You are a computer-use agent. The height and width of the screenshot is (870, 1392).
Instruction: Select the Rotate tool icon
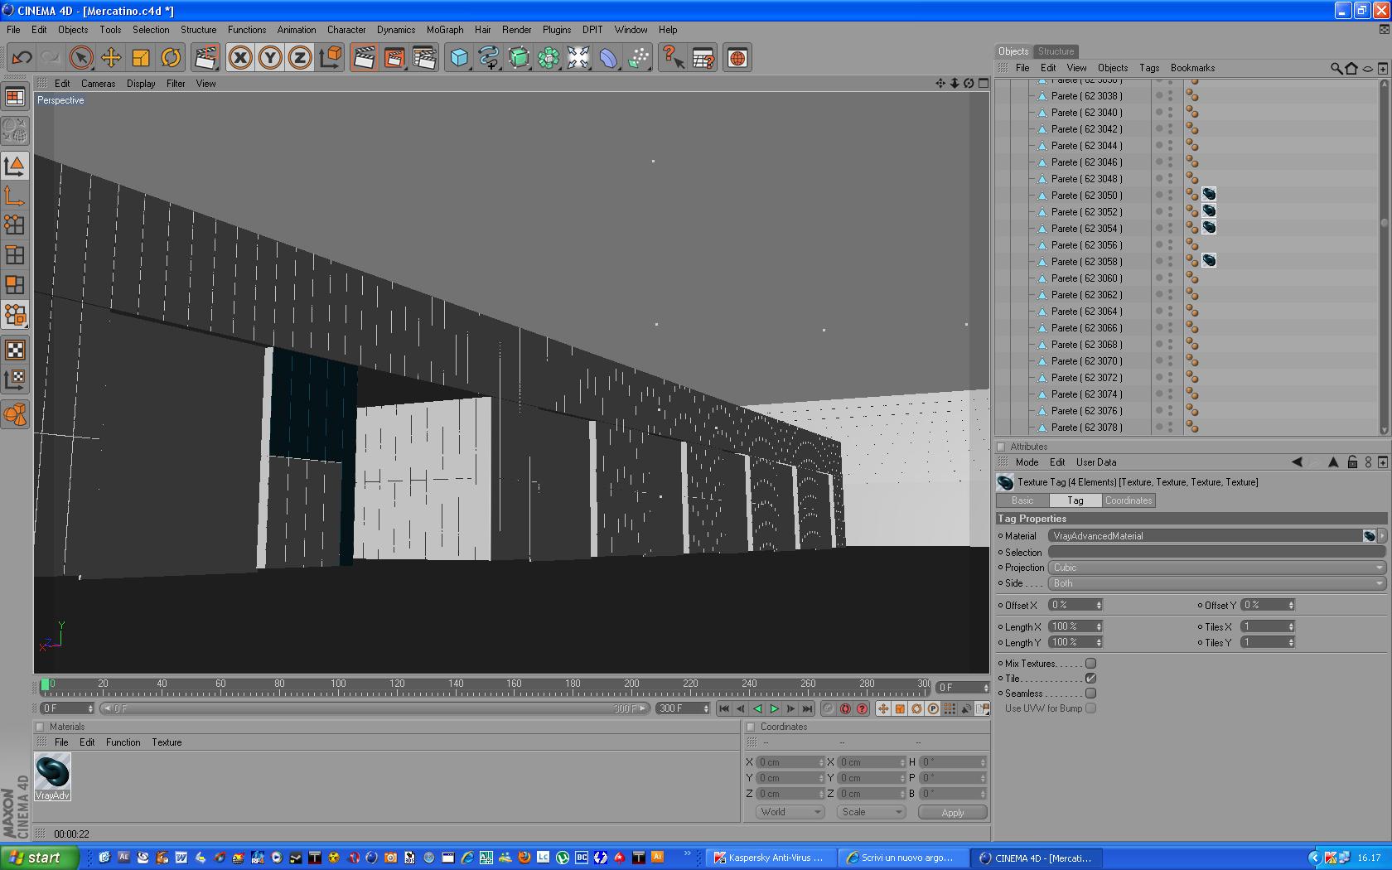(171, 58)
